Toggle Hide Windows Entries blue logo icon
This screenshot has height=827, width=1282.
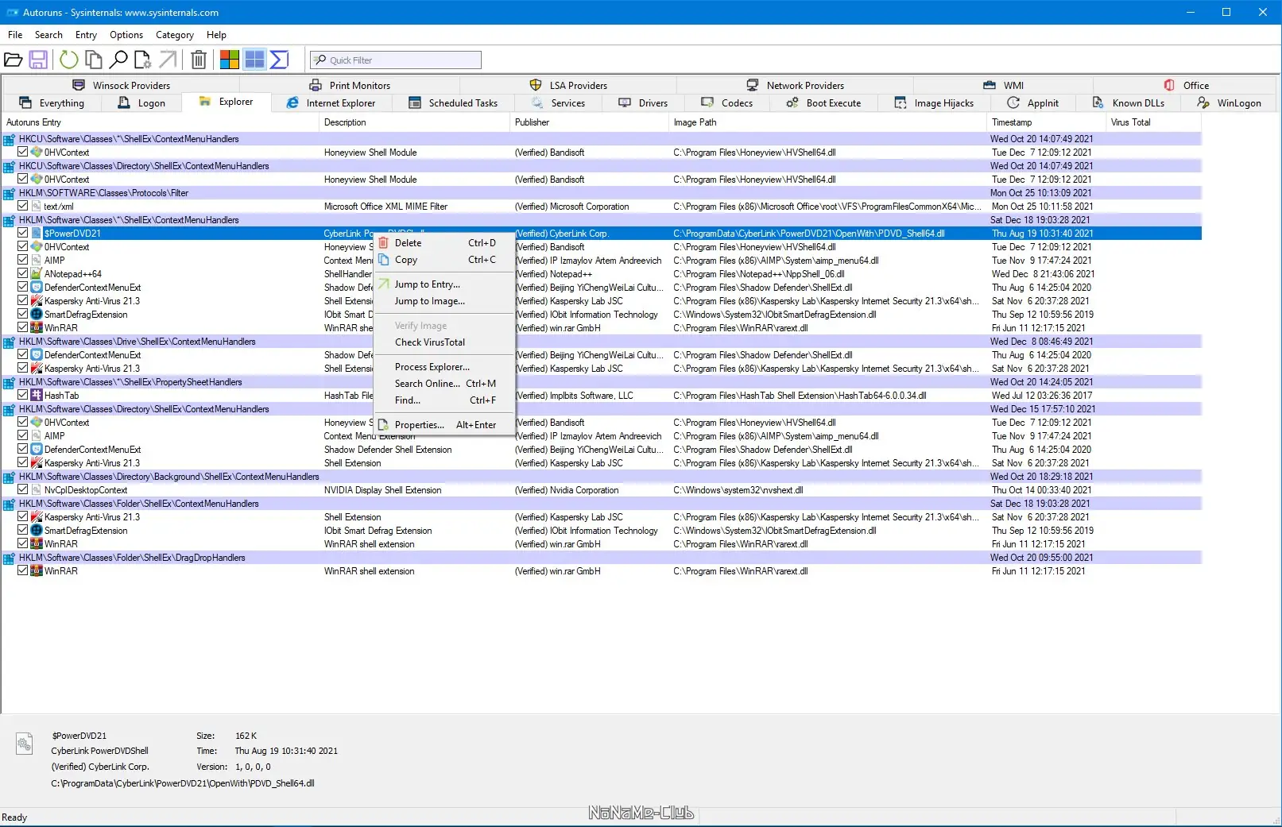click(254, 60)
